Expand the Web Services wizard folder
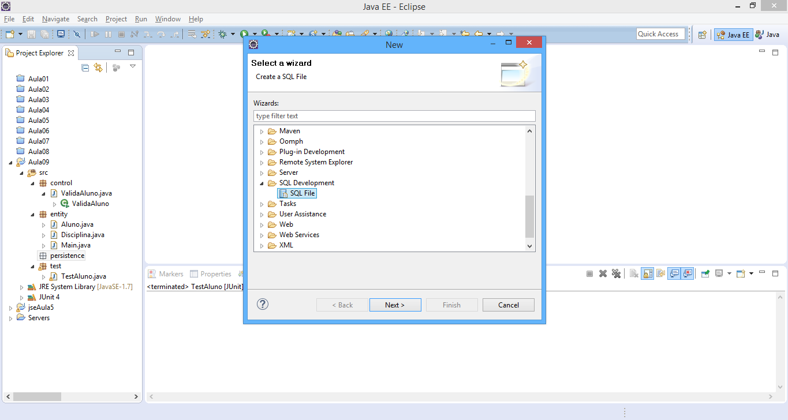The image size is (788, 420). coord(262,235)
